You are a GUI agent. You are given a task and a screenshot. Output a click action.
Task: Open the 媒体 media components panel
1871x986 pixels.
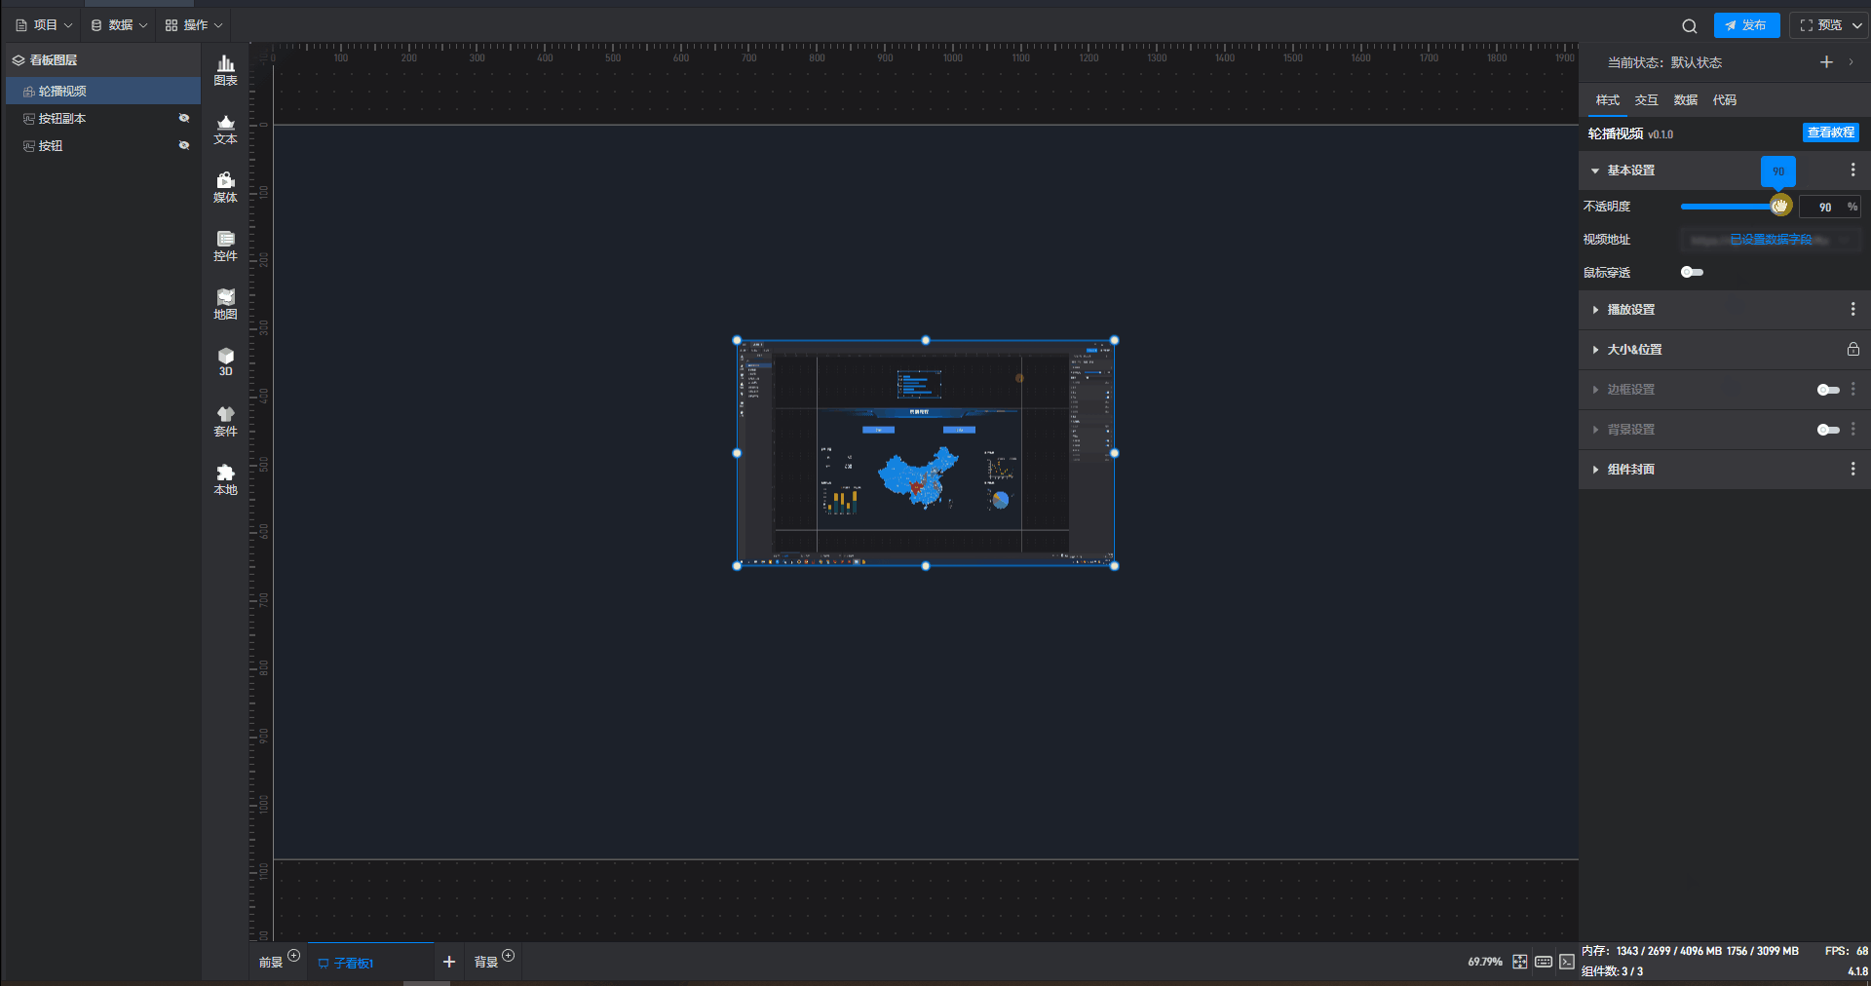pyautogui.click(x=225, y=187)
